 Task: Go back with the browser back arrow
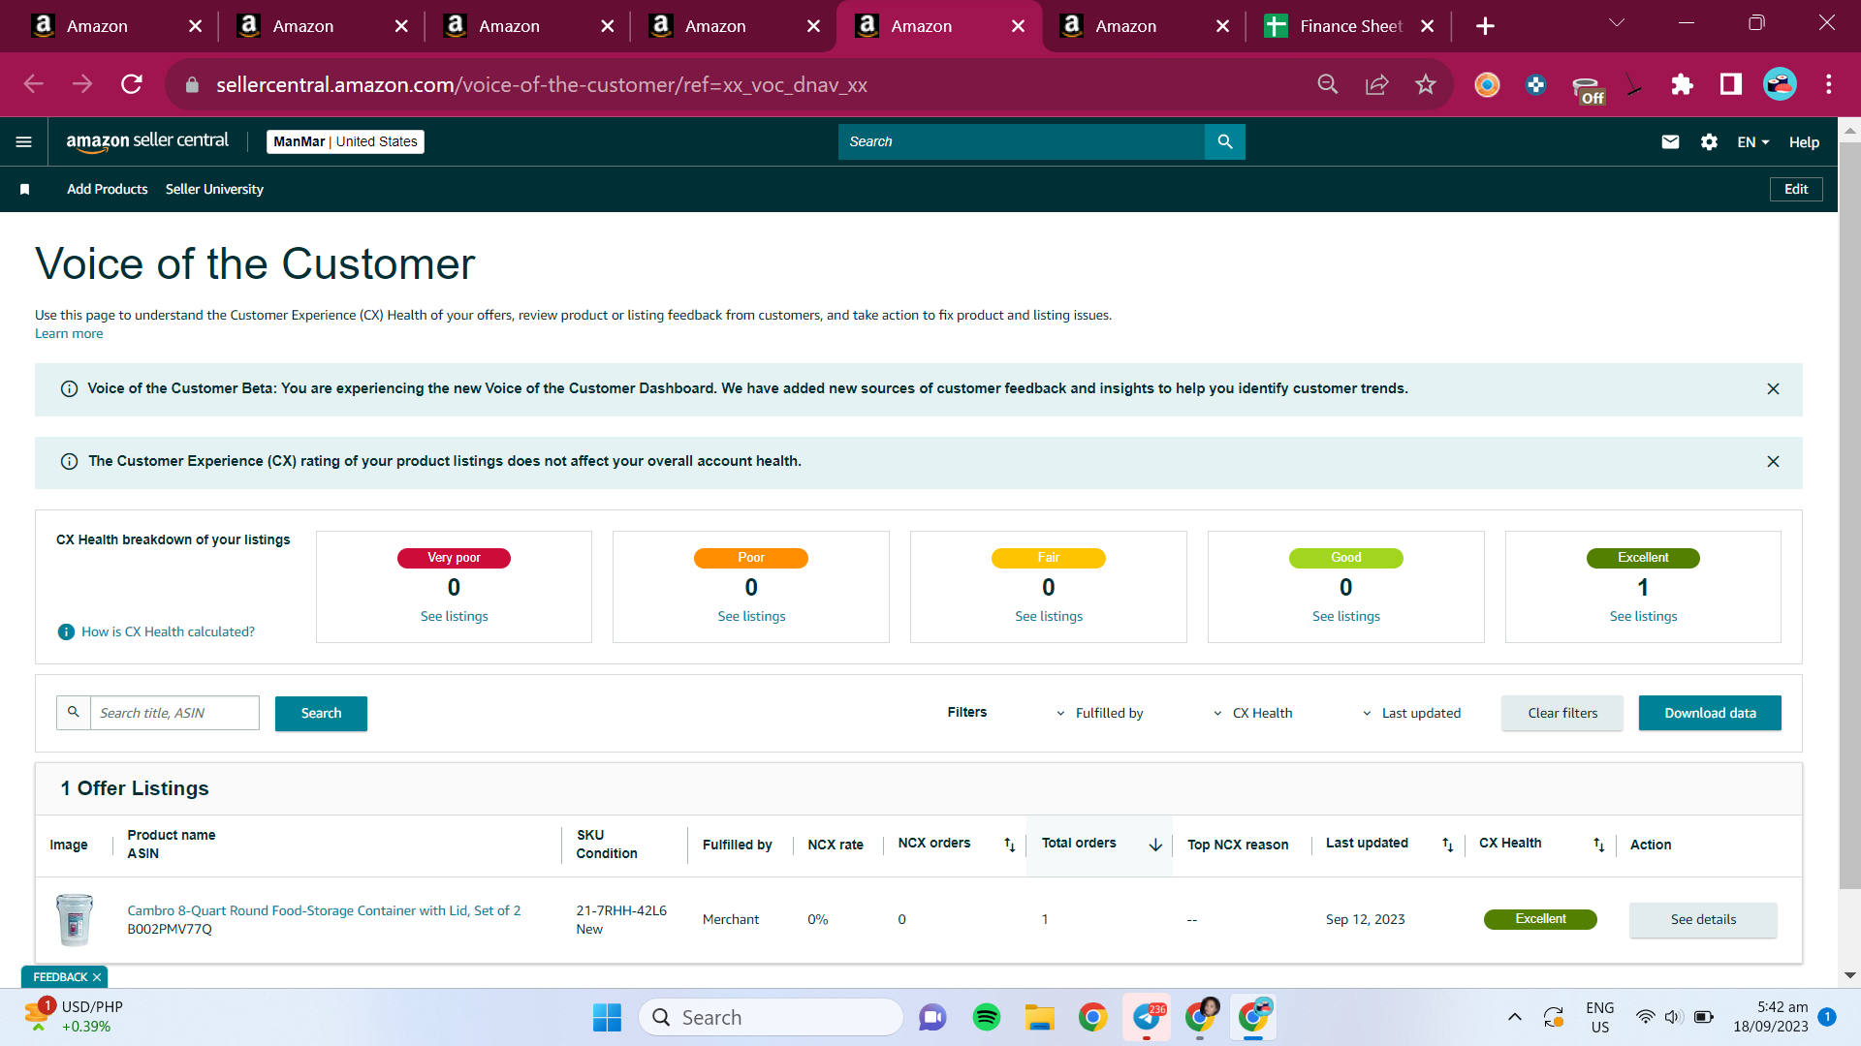(34, 85)
